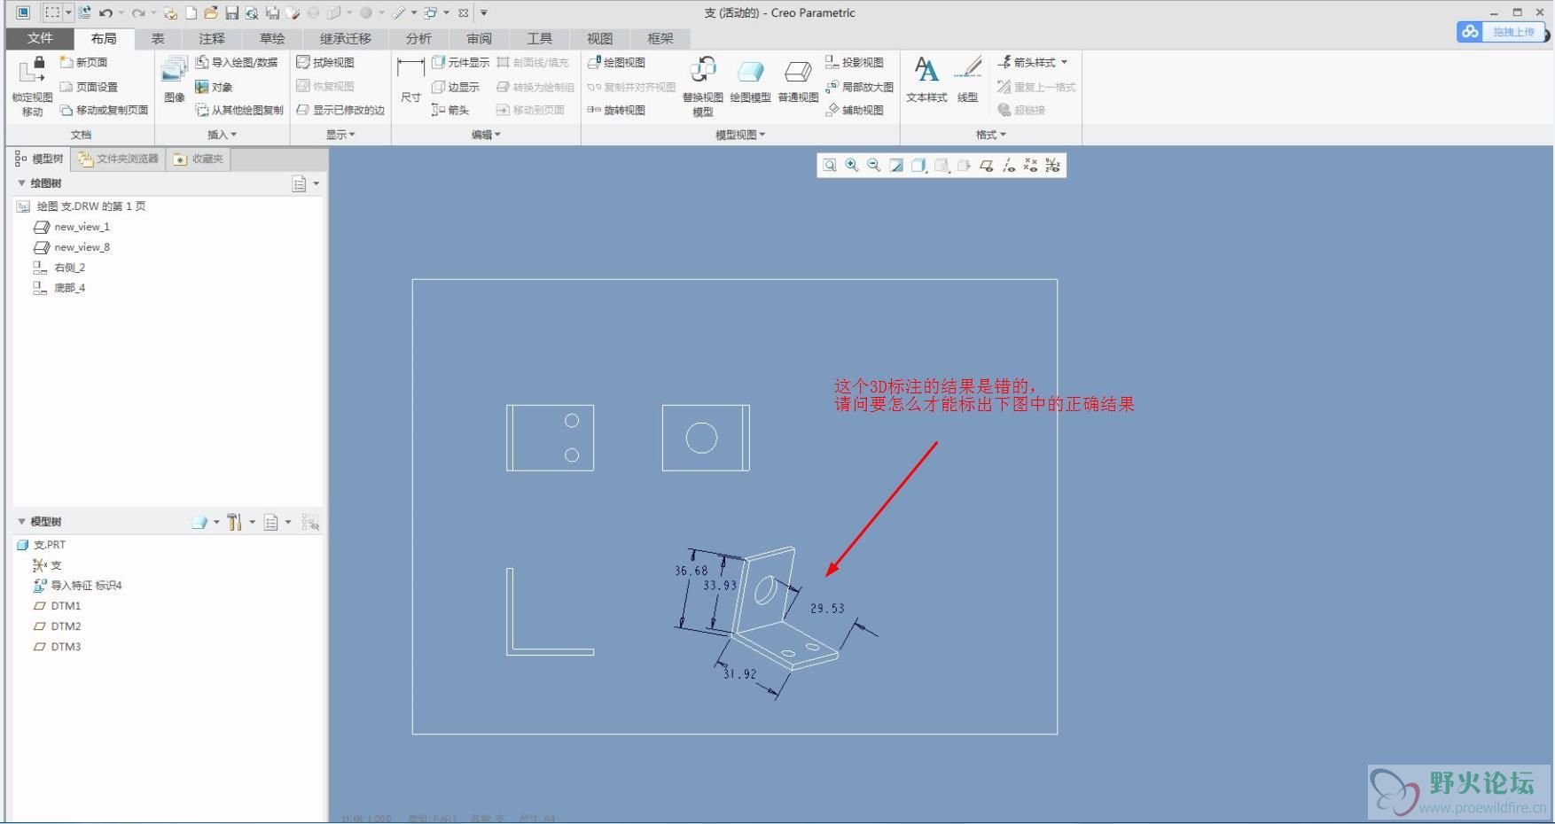
Task: Click the 拭除视图 erase view button
Action: click(325, 62)
